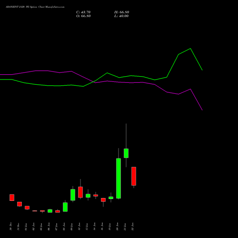Image resolution: width=238 pixels, height=238 pixels.
Task: Click the 30 Dec date label
Action: pos(10,227)
